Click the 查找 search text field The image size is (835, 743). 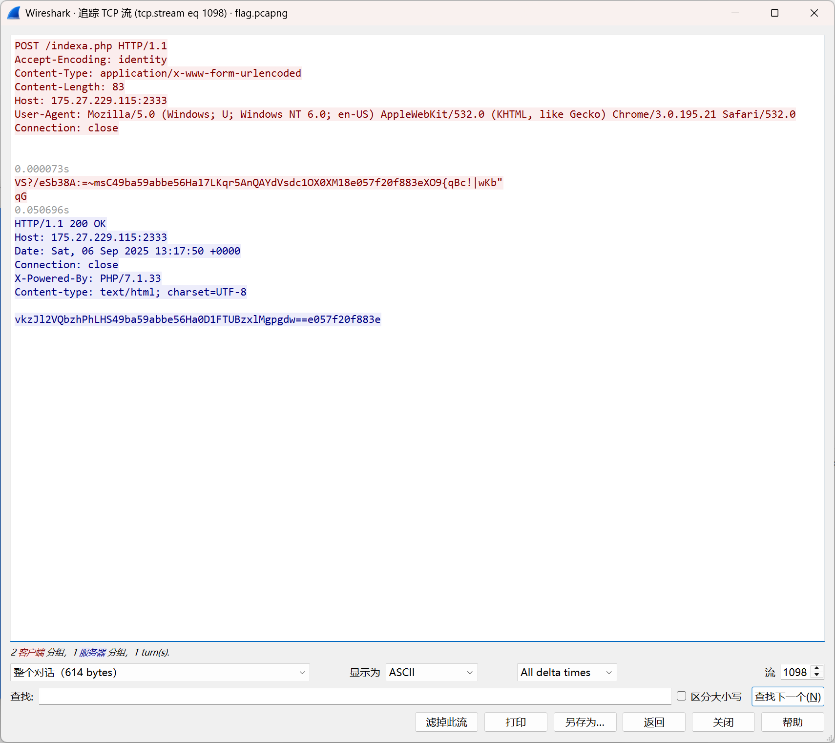355,697
